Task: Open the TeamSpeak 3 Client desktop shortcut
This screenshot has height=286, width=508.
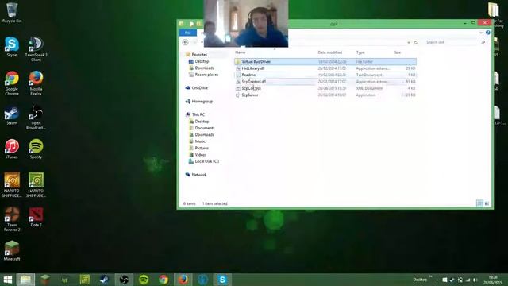Action: 36,49
